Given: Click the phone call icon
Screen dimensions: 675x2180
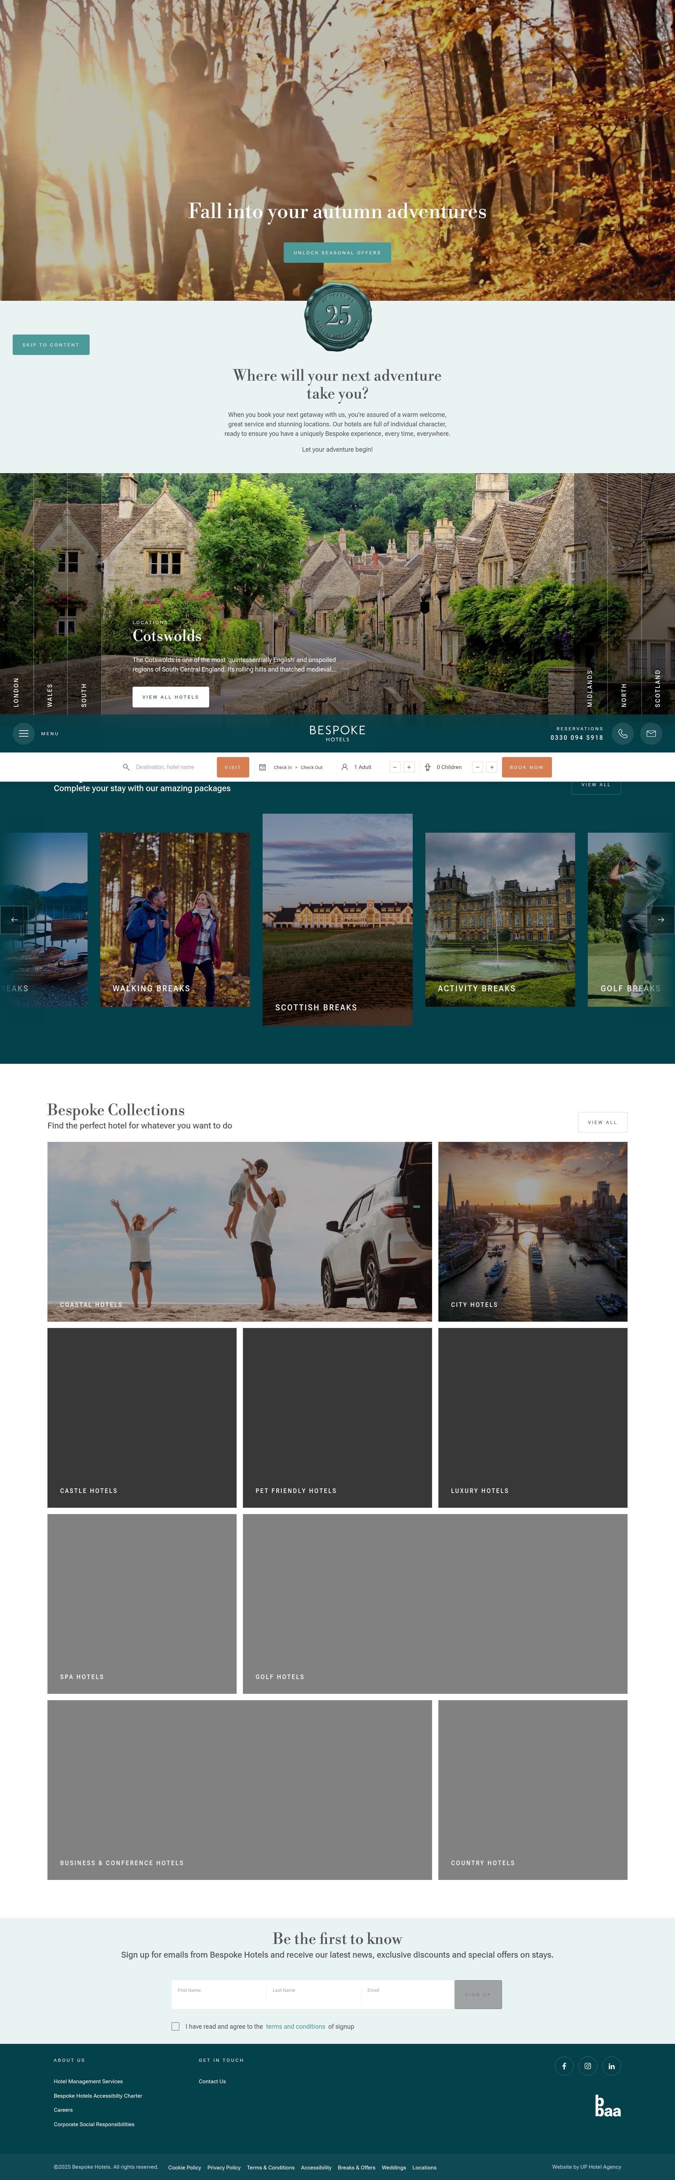Looking at the screenshot, I should click(x=623, y=734).
